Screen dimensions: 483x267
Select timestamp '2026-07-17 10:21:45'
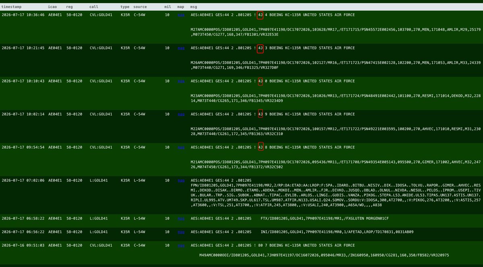coord(23,48)
